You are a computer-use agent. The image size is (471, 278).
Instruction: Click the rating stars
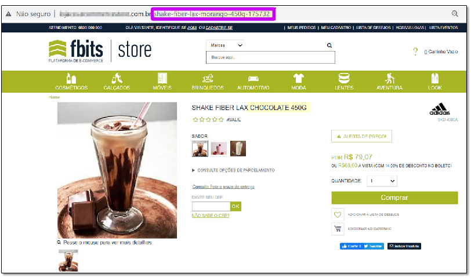pos(208,120)
